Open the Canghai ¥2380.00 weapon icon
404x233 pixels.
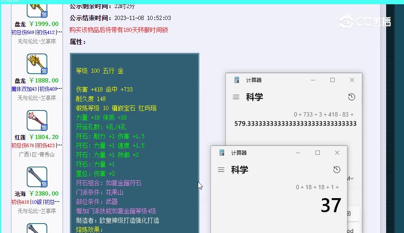pos(37,177)
